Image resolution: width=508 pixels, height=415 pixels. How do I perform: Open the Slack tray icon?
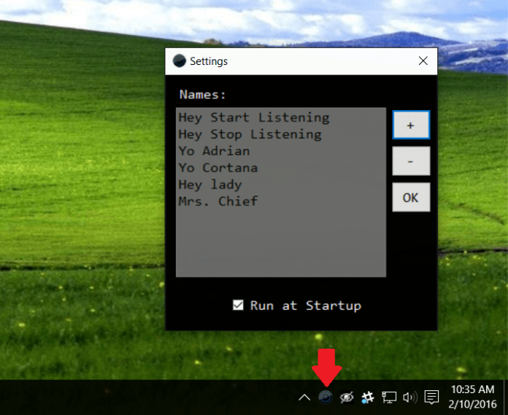coord(368,397)
